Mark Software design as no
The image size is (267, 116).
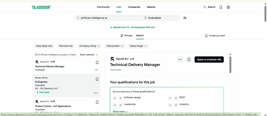click(120, 98)
